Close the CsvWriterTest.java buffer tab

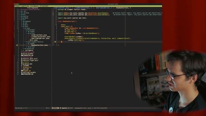click(70, 8)
